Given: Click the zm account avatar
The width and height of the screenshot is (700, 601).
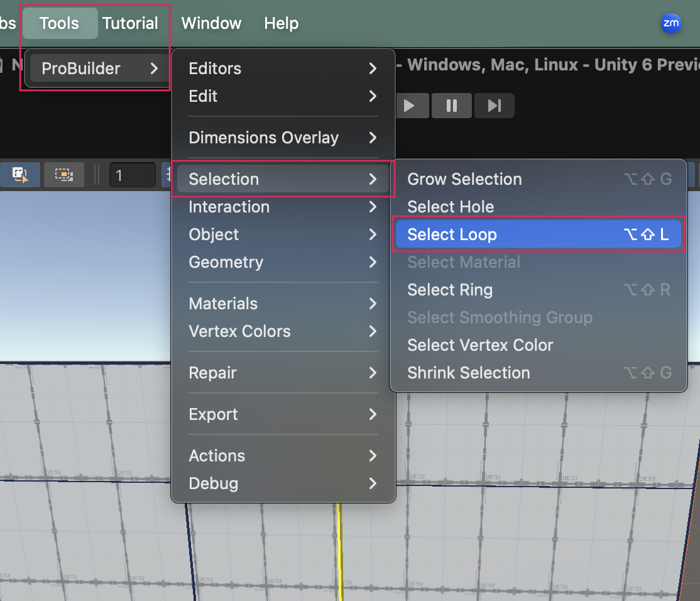Looking at the screenshot, I should tap(670, 23).
